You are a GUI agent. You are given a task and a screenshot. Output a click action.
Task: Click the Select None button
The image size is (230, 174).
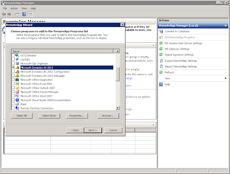pyautogui.click(x=49, y=116)
